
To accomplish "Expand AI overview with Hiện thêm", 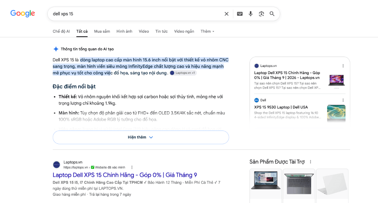I will point(141,137).
